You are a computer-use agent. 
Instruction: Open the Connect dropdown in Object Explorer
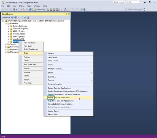(x=6, y=18)
